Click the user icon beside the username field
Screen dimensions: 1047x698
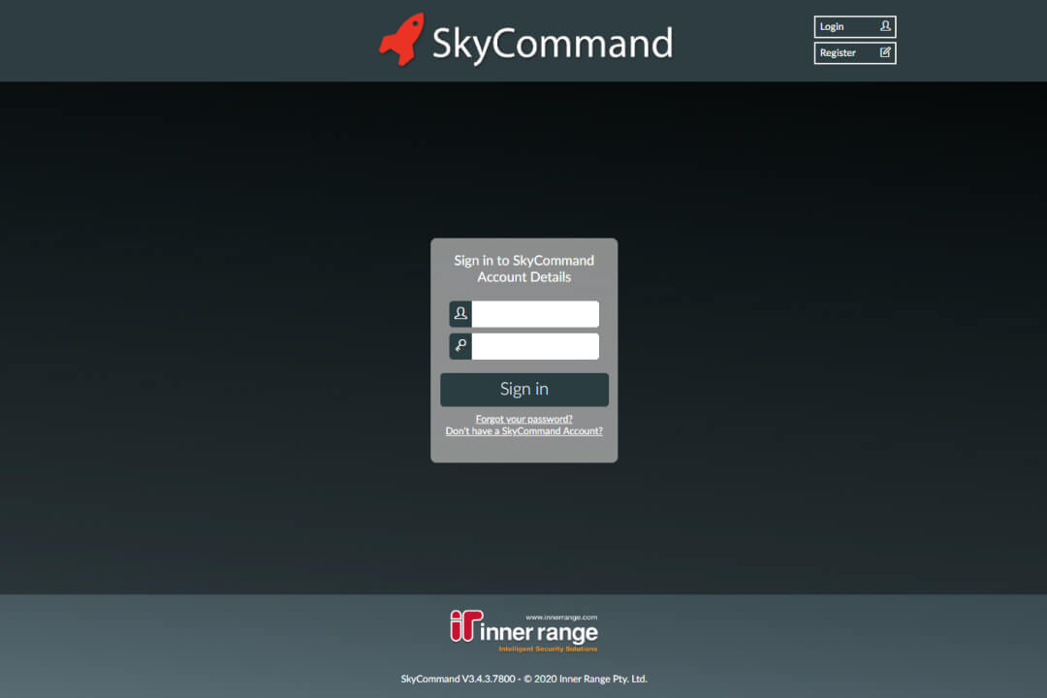460,314
